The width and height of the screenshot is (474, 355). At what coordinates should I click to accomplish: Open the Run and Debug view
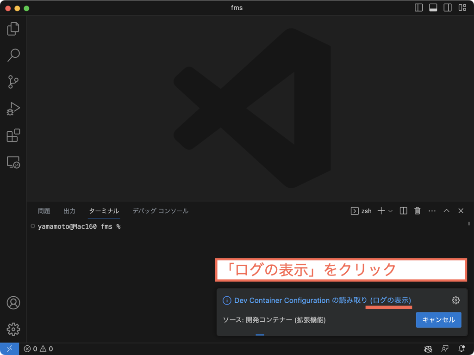tap(13, 109)
